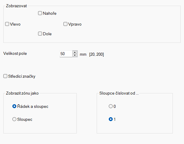Click the Zobrazovat group title

[x=16, y=6]
